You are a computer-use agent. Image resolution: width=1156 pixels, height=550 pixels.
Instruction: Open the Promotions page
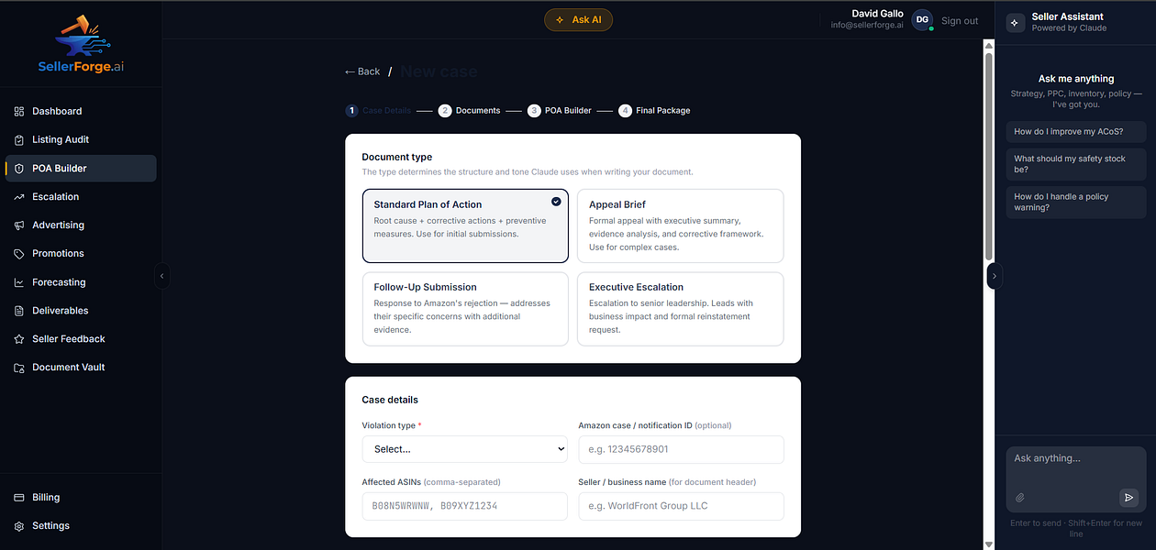81,253
